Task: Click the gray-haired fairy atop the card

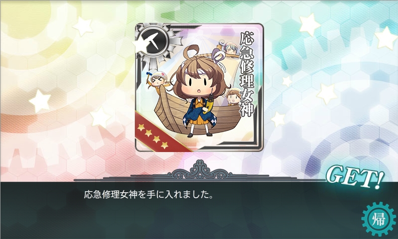Action: (229, 48)
